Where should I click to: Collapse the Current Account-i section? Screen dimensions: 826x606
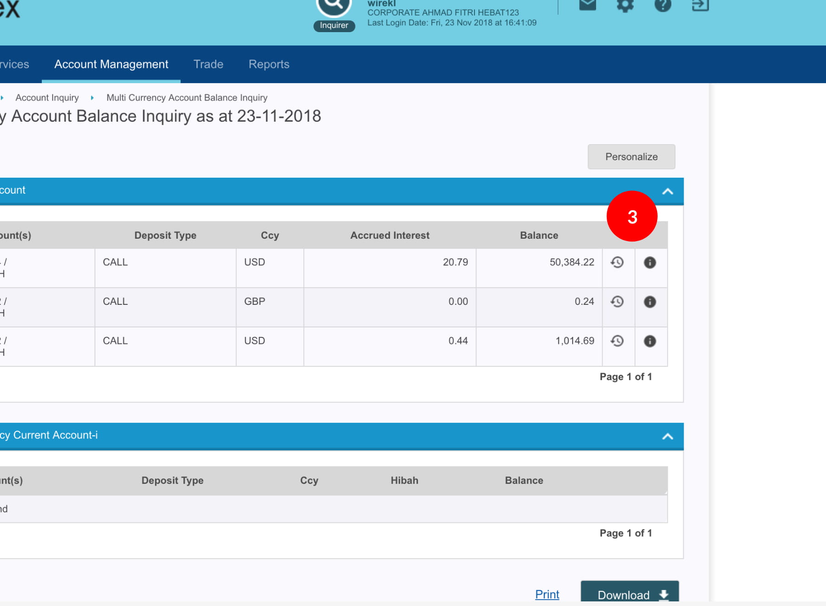668,436
